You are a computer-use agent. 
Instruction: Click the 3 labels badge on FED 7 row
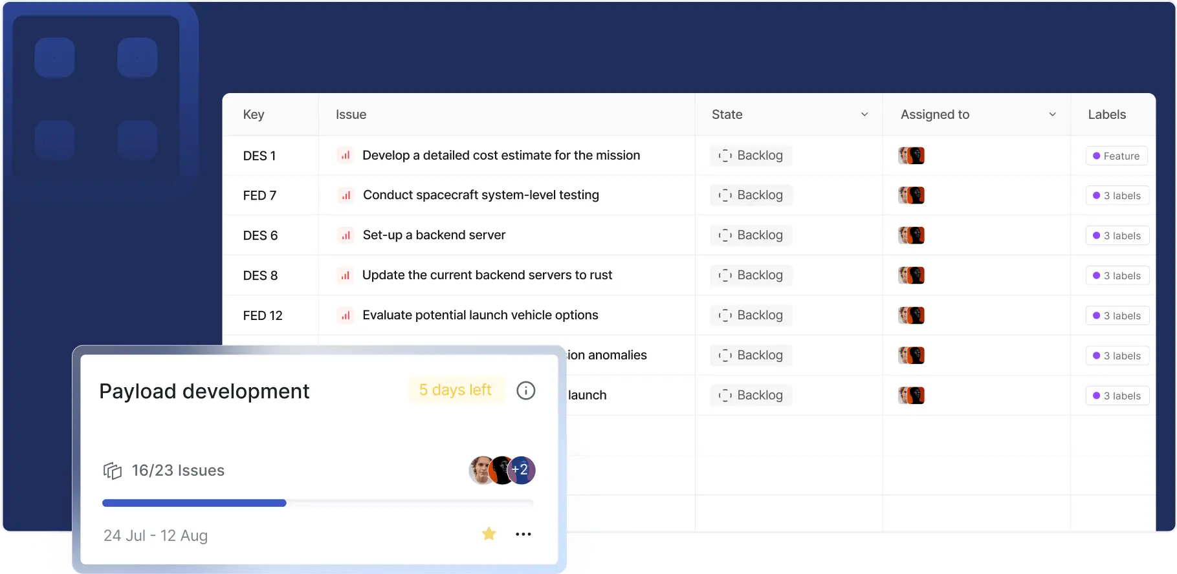tap(1117, 196)
